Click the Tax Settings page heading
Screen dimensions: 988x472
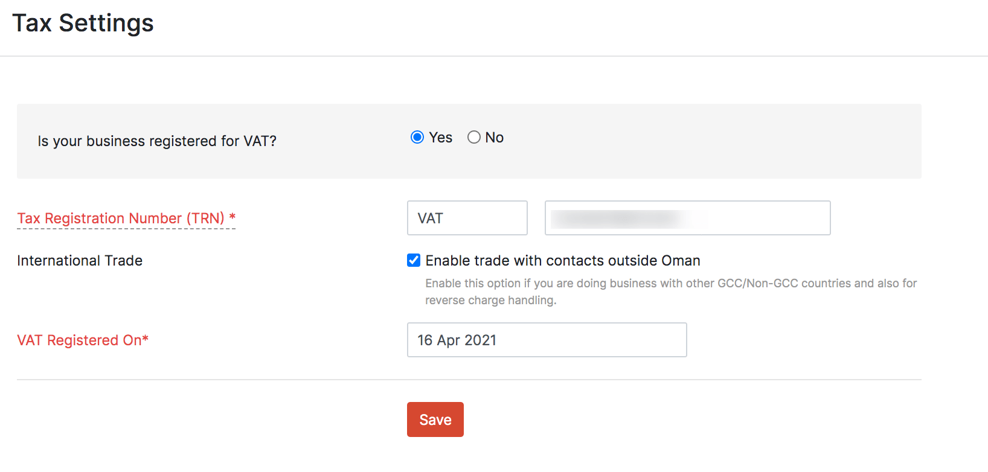coord(83,23)
